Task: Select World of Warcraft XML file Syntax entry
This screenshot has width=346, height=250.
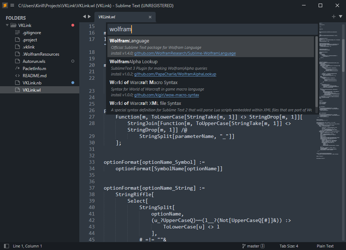Action: pos(210,106)
